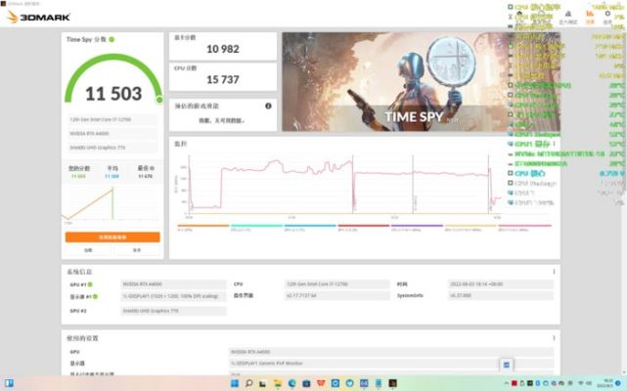The image size is (627, 391).
Task: Click the 11 503 overall score
Action: [113, 94]
